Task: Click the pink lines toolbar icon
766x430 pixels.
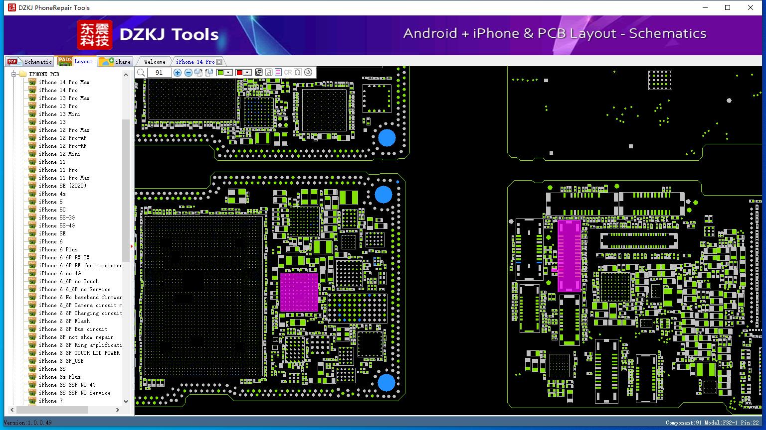Action: pos(278,73)
